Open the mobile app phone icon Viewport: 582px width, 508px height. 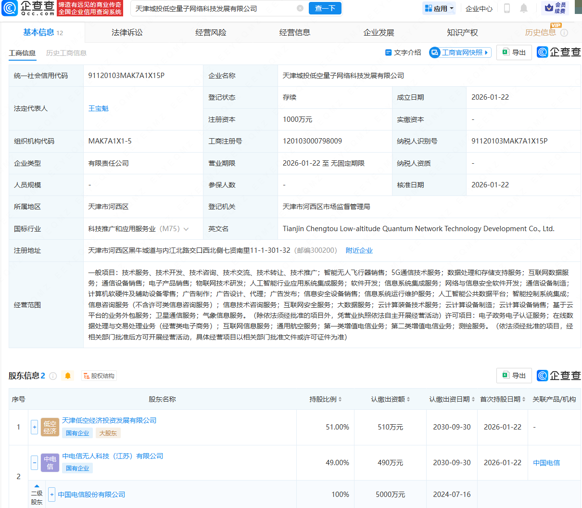coord(506,8)
